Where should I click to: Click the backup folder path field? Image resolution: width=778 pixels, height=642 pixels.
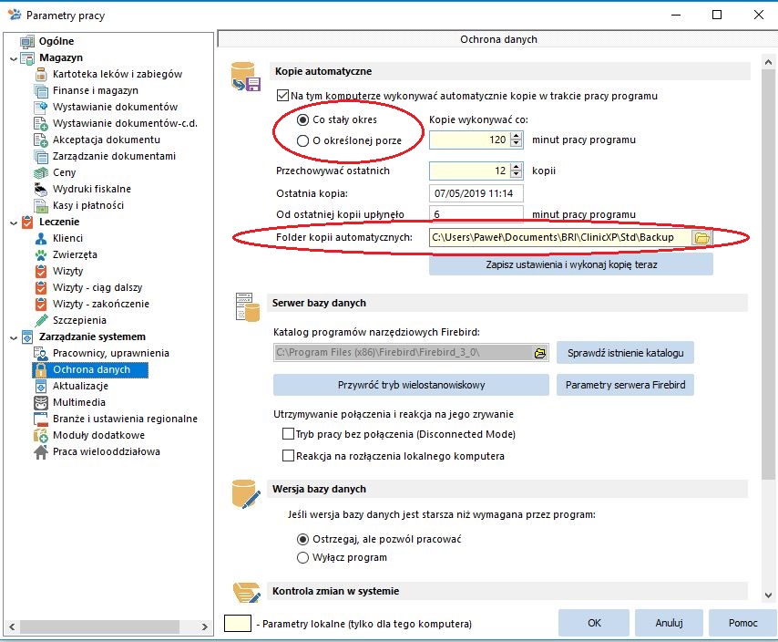560,238
